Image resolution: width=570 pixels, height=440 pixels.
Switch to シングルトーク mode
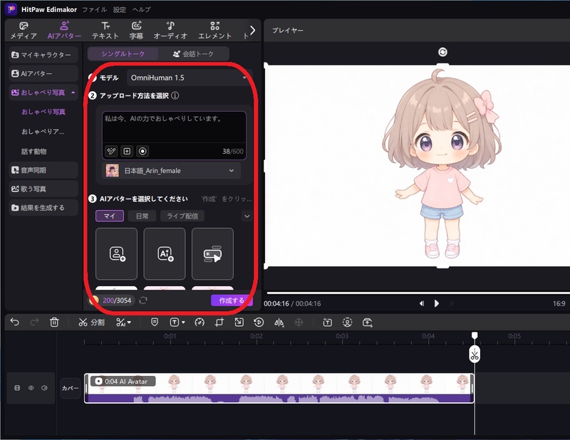pos(123,54)
